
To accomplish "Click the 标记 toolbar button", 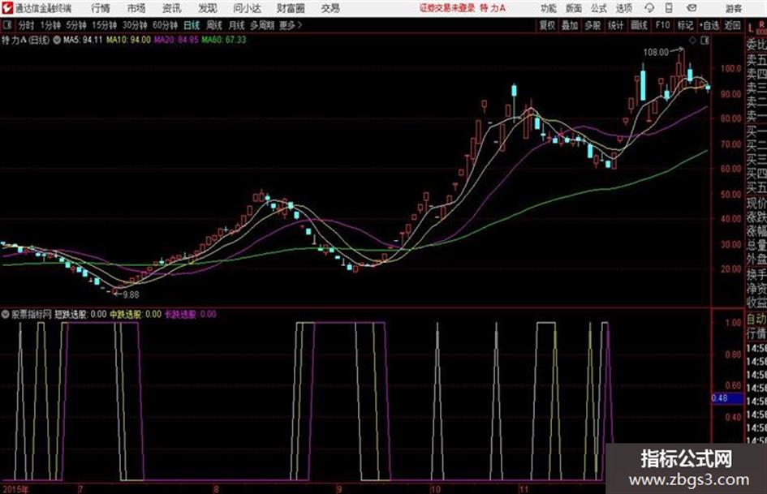I will coord(685,25).
